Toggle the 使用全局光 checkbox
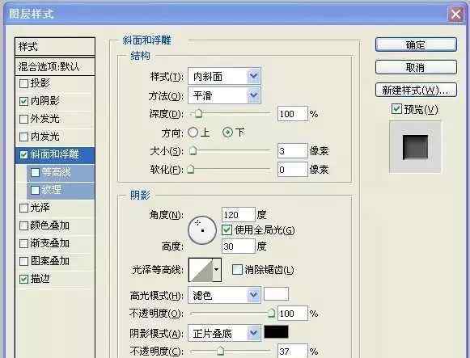470x358 pixels. coord(227,230)
